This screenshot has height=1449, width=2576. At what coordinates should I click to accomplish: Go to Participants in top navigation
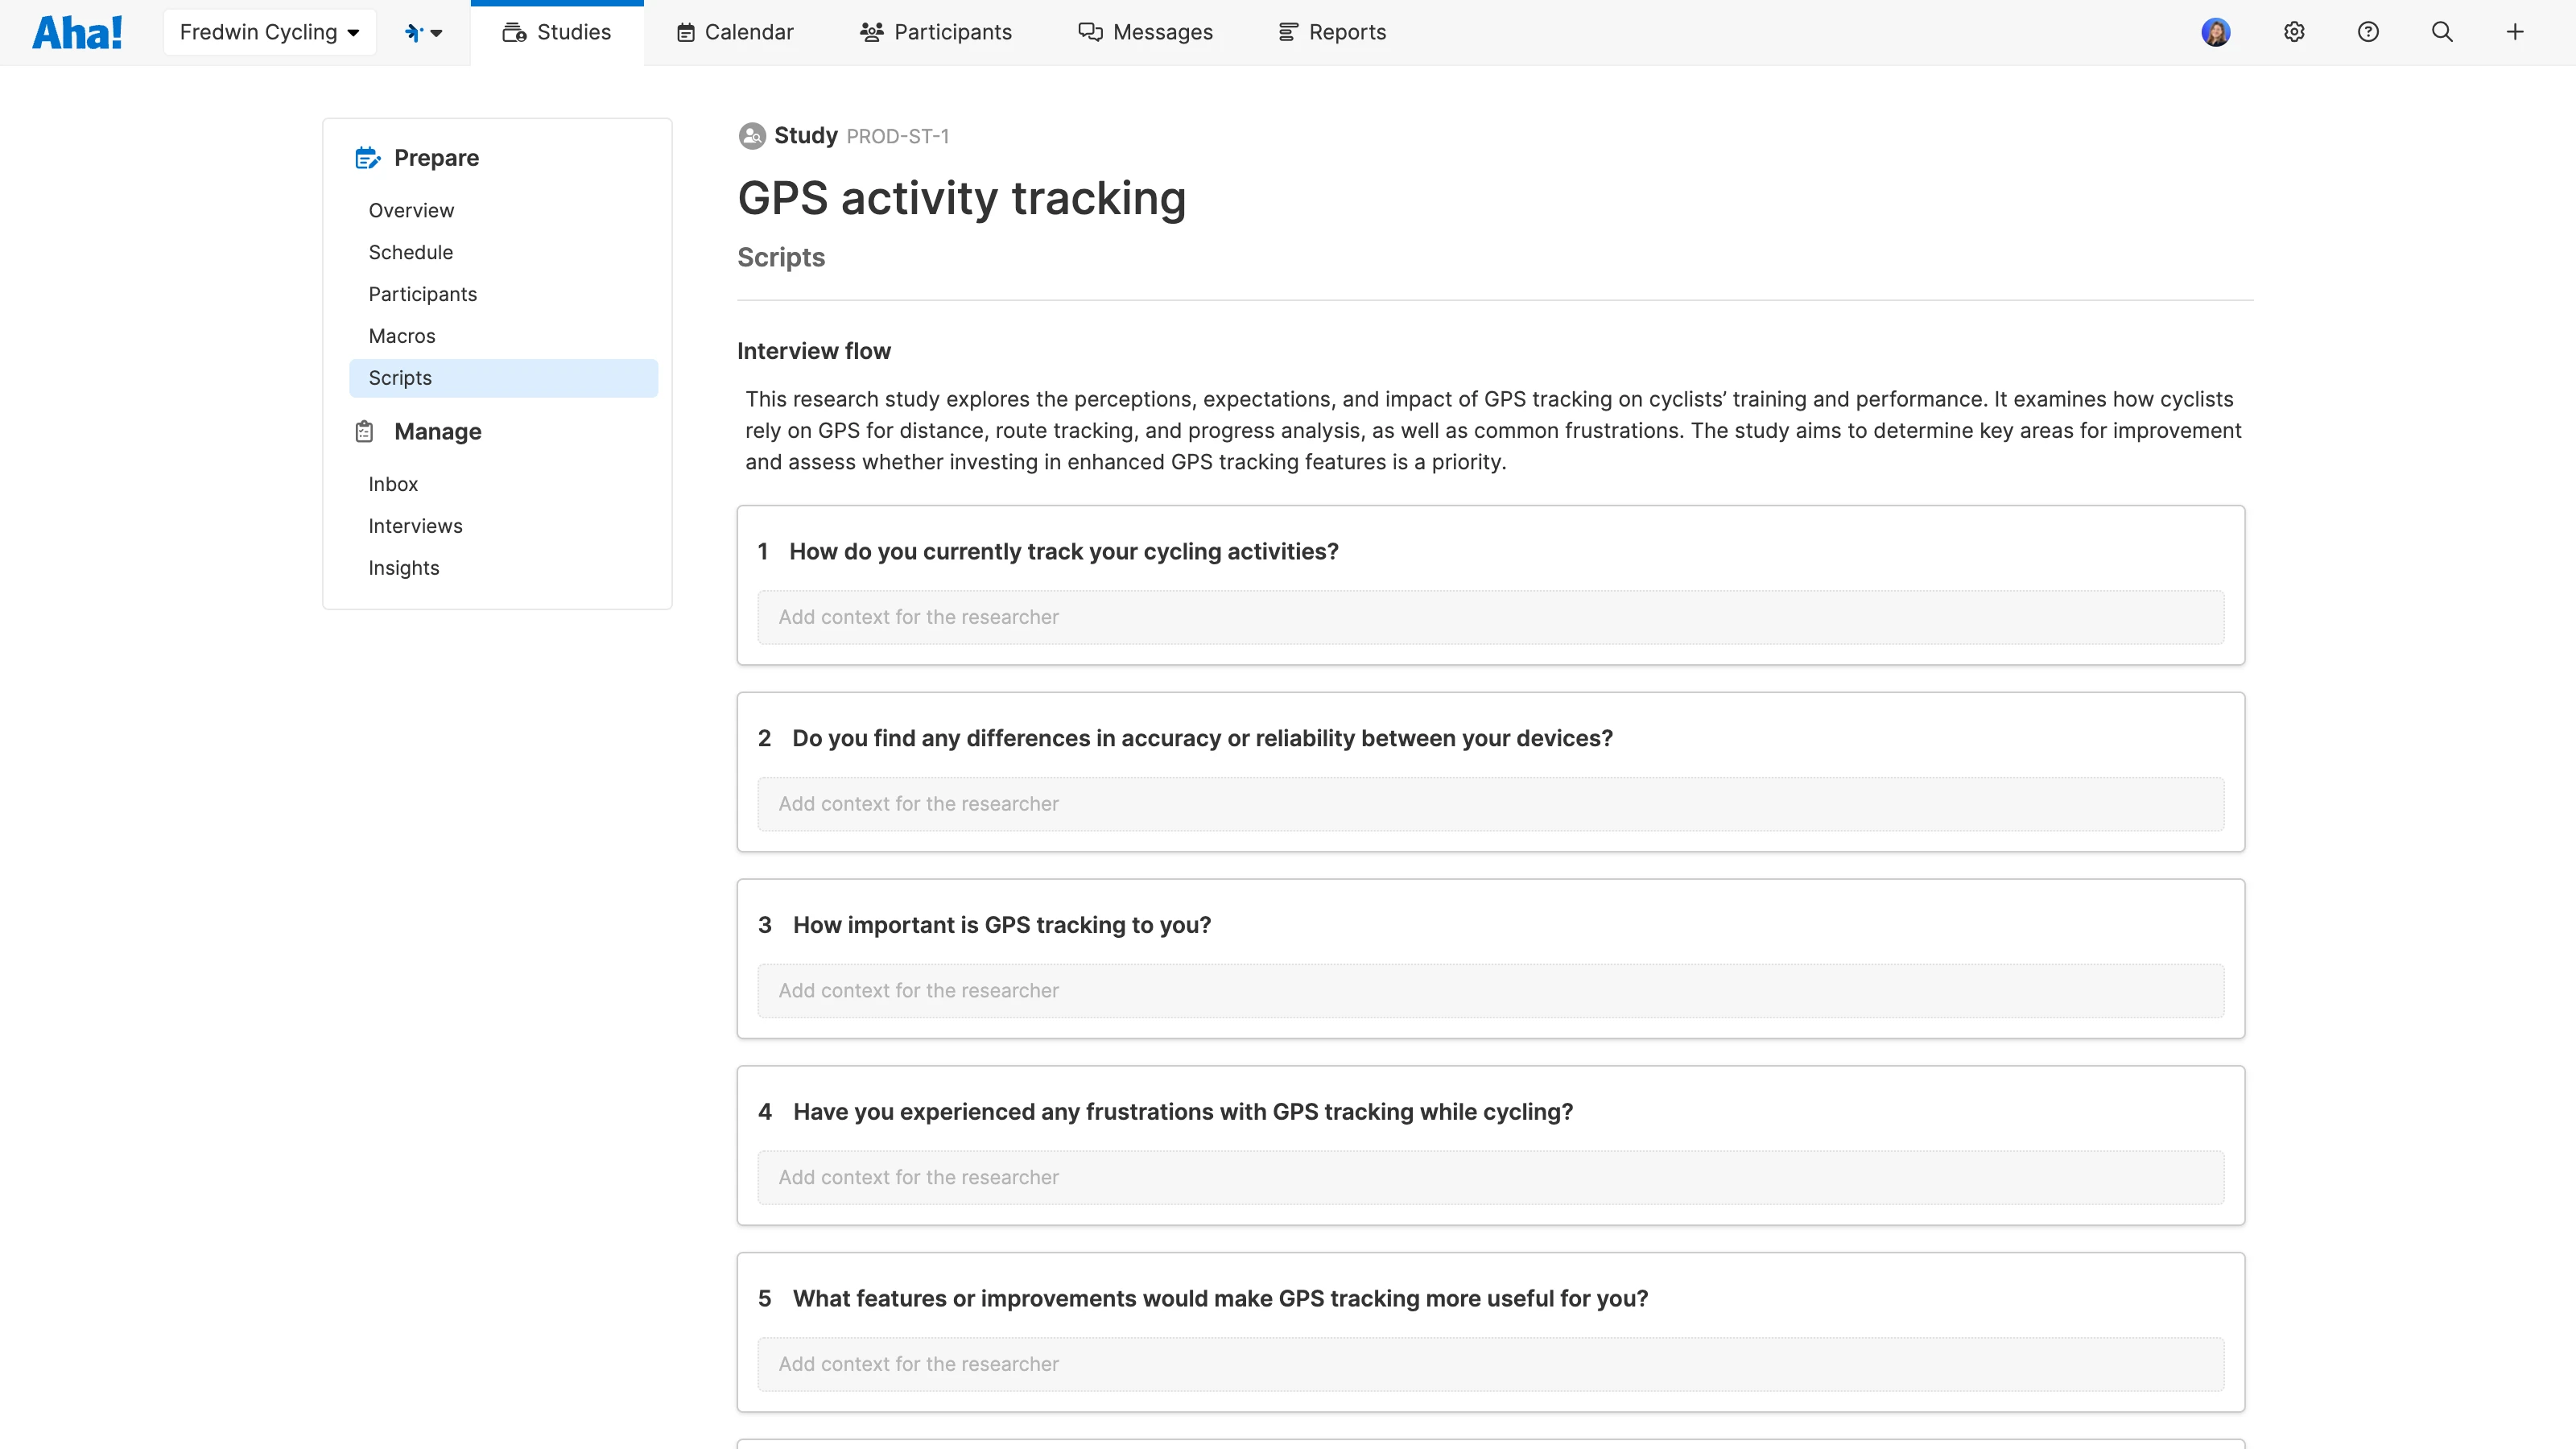coord(936,32)
